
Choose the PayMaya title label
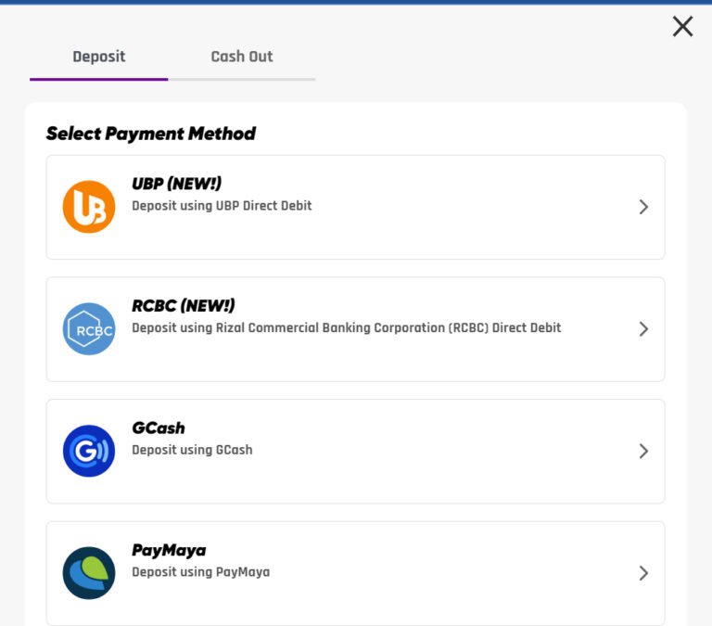[169, 551]
